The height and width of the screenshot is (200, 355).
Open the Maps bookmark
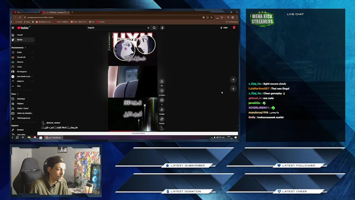click(x=27, y=22)
